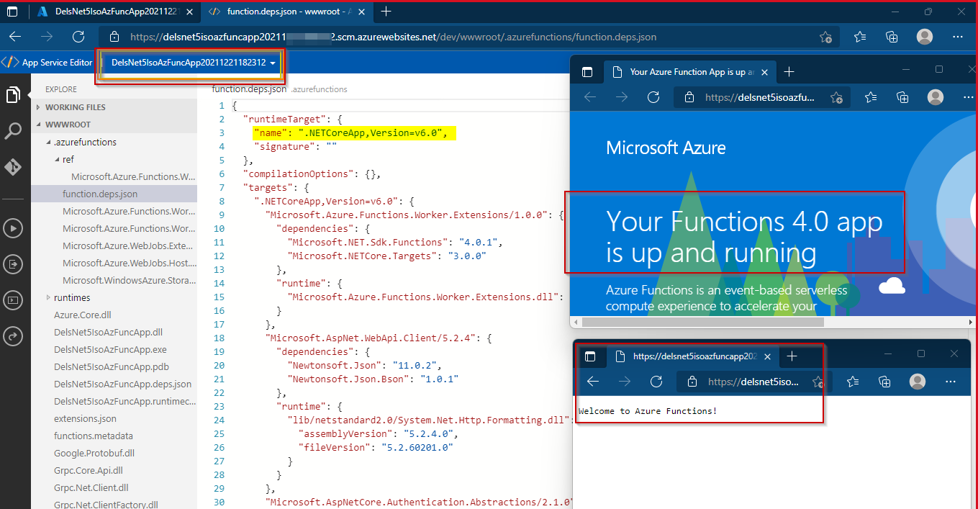The image size is (978, 509).
Task: Click the Output arrow icon in sidebar
Action: click(x=13, y=264)
